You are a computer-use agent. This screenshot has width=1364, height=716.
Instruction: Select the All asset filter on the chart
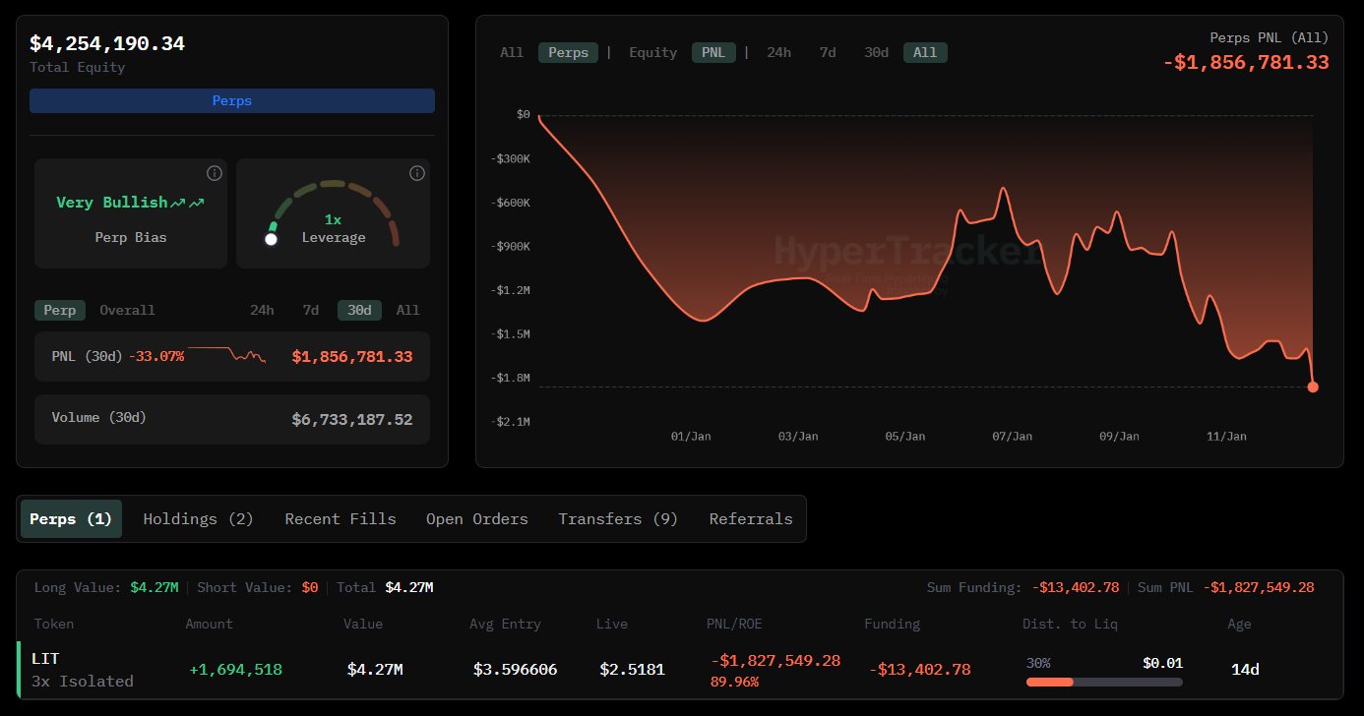coord(512,52)
